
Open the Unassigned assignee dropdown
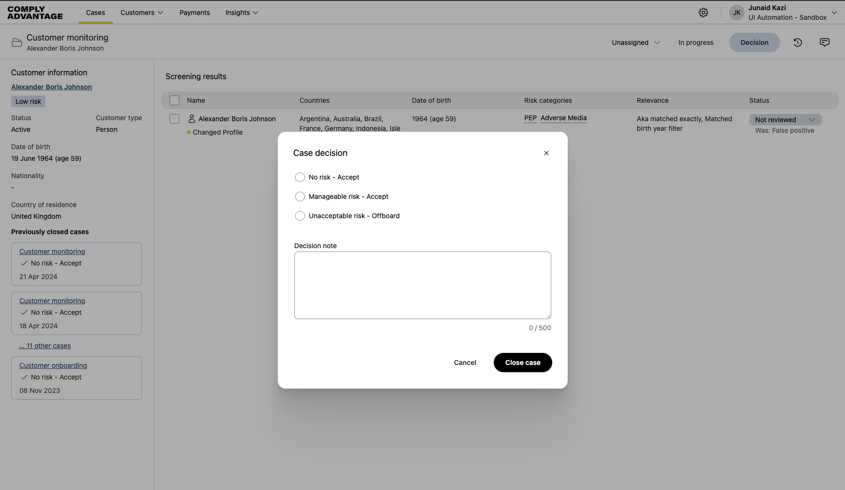[x=635, y=42]
